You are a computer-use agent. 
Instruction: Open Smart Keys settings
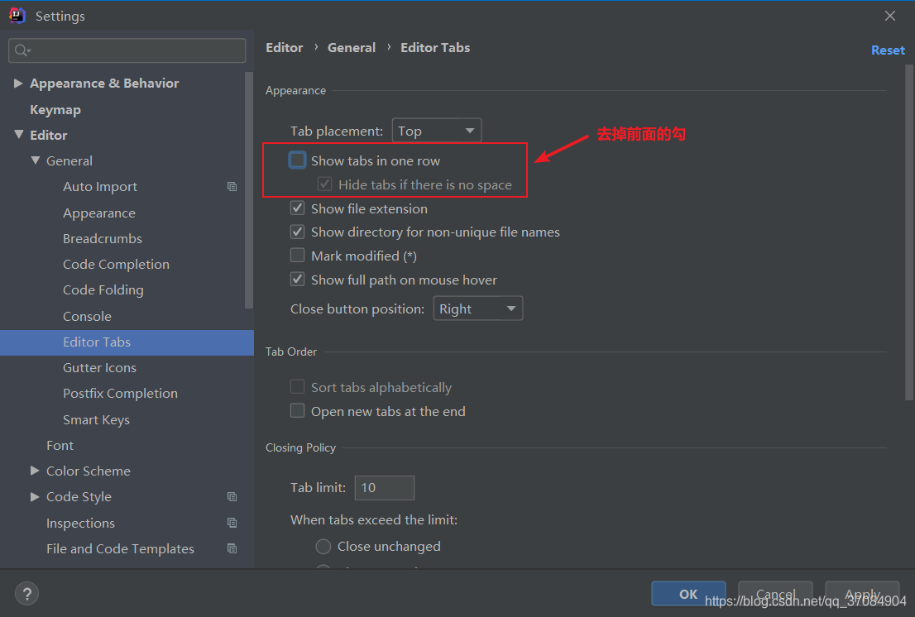click(x=96, y=420)
